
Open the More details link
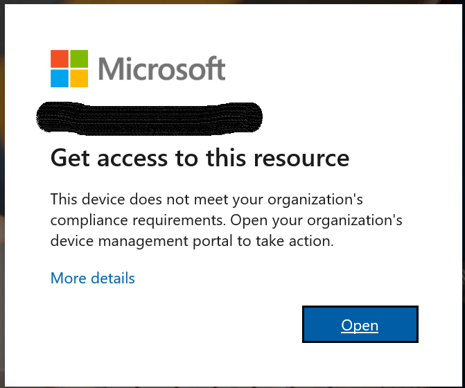point(93,278)
